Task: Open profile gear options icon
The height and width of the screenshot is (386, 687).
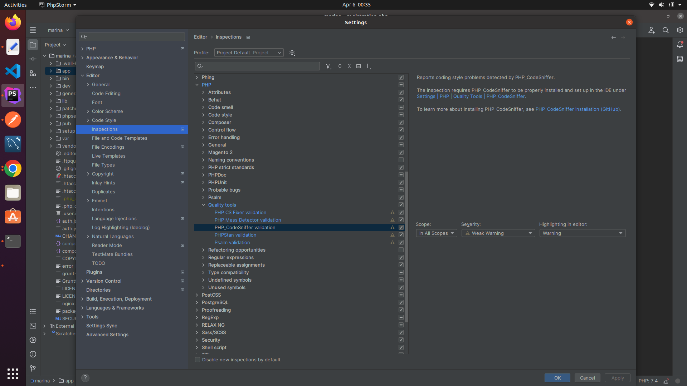Action: pos(292,53)
